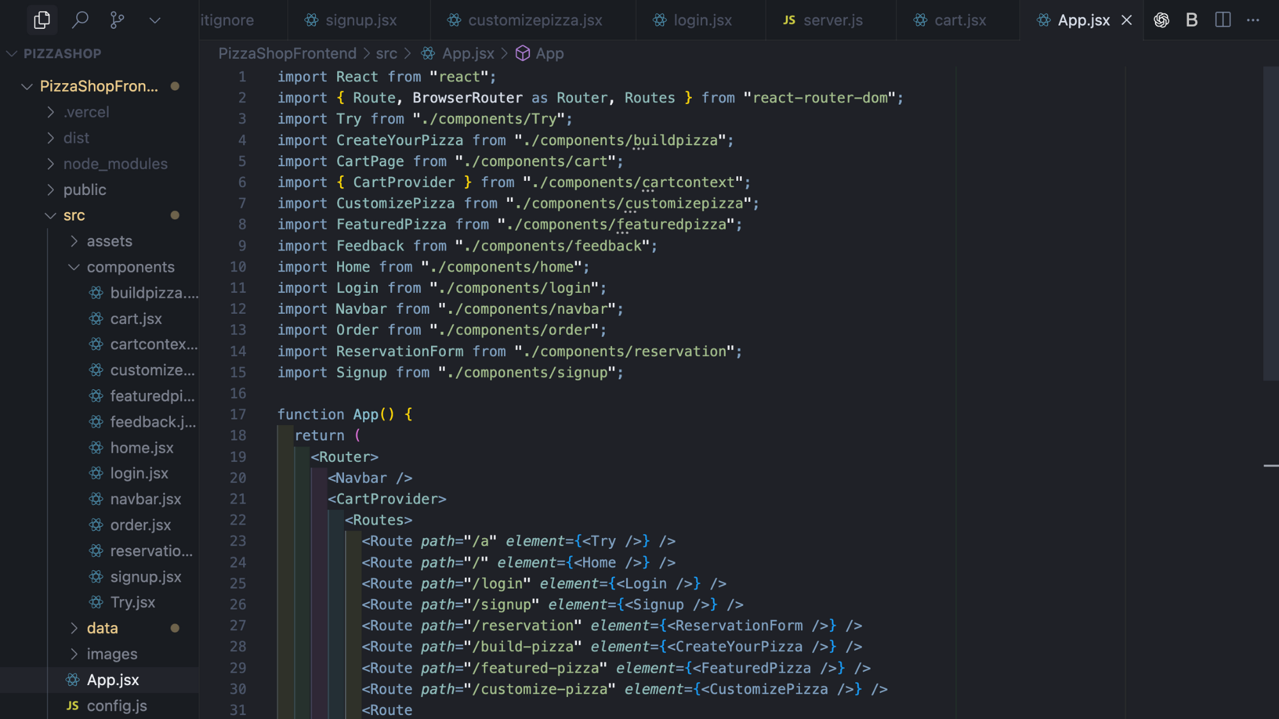Open order.jsx in the explorer tree
This screenshot has width=1279, height=719.
tap(99, 525)
